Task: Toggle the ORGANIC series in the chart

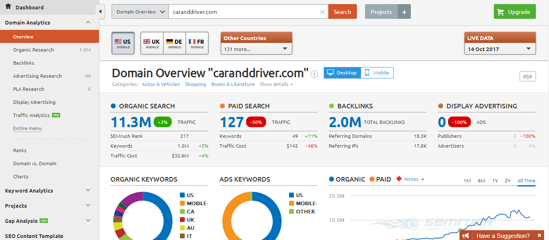Action: pyautogui.click(x=347, y=179)
